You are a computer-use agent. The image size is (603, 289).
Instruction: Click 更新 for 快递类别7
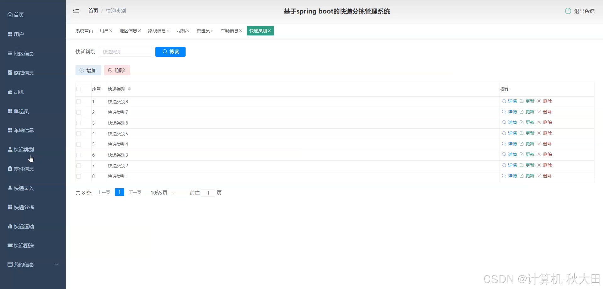[527, 112]
